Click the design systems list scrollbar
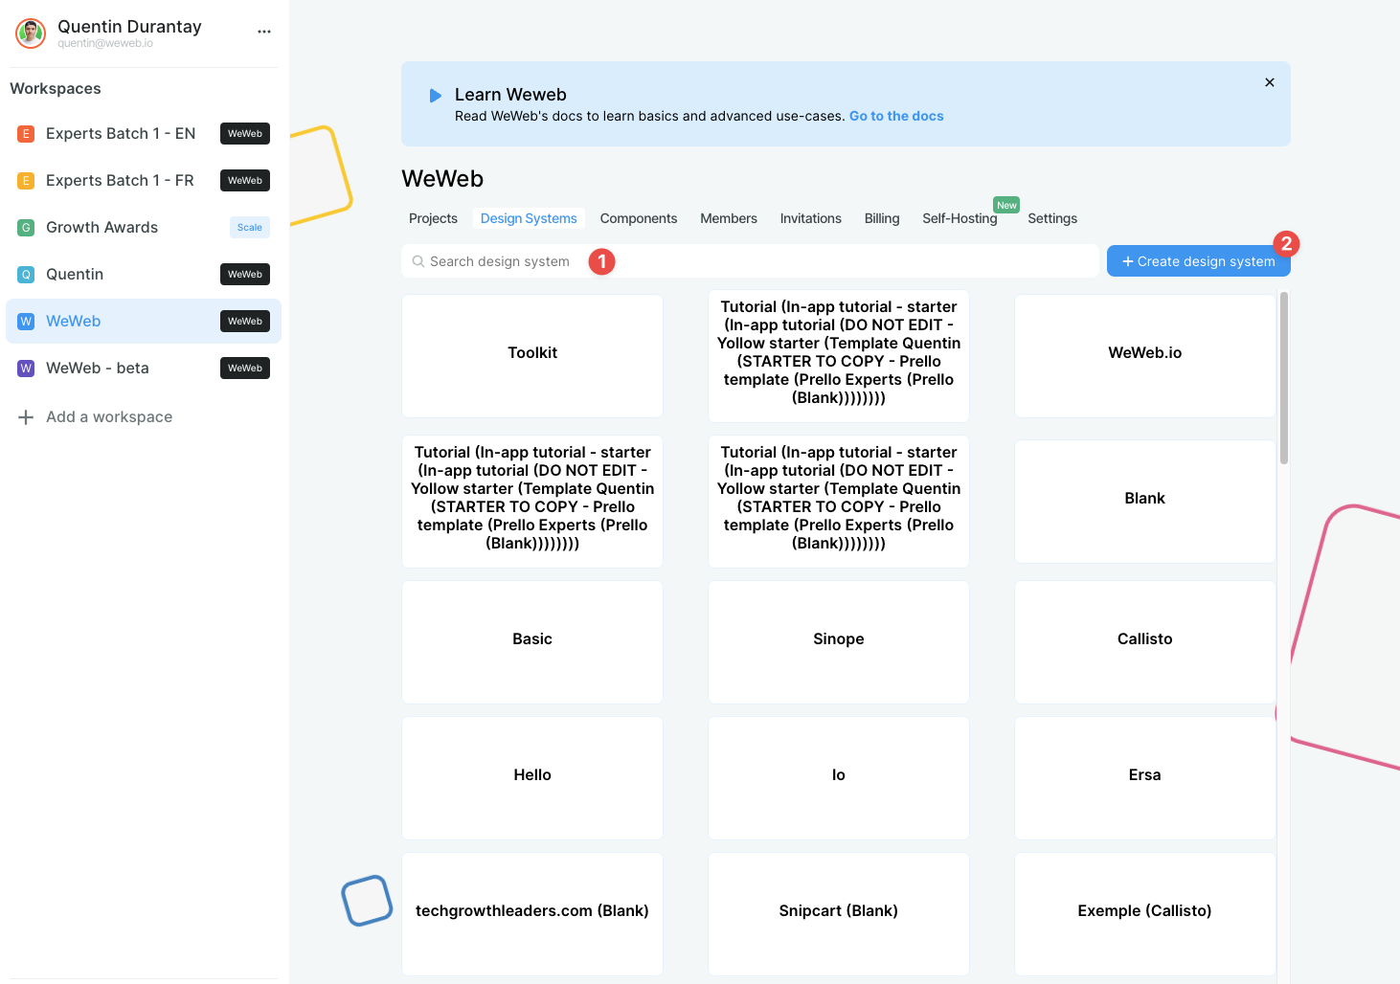This screenshot has width=1400, height=984. (x=1284, y=378)
